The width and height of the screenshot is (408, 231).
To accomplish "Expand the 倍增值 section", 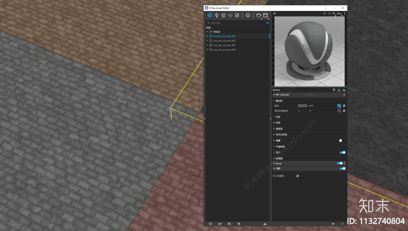I will pyautogui.click(x=274, y=158).
